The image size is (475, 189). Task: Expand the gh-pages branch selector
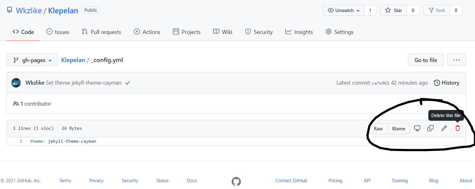pyautogui.click(x=32, y=60)
